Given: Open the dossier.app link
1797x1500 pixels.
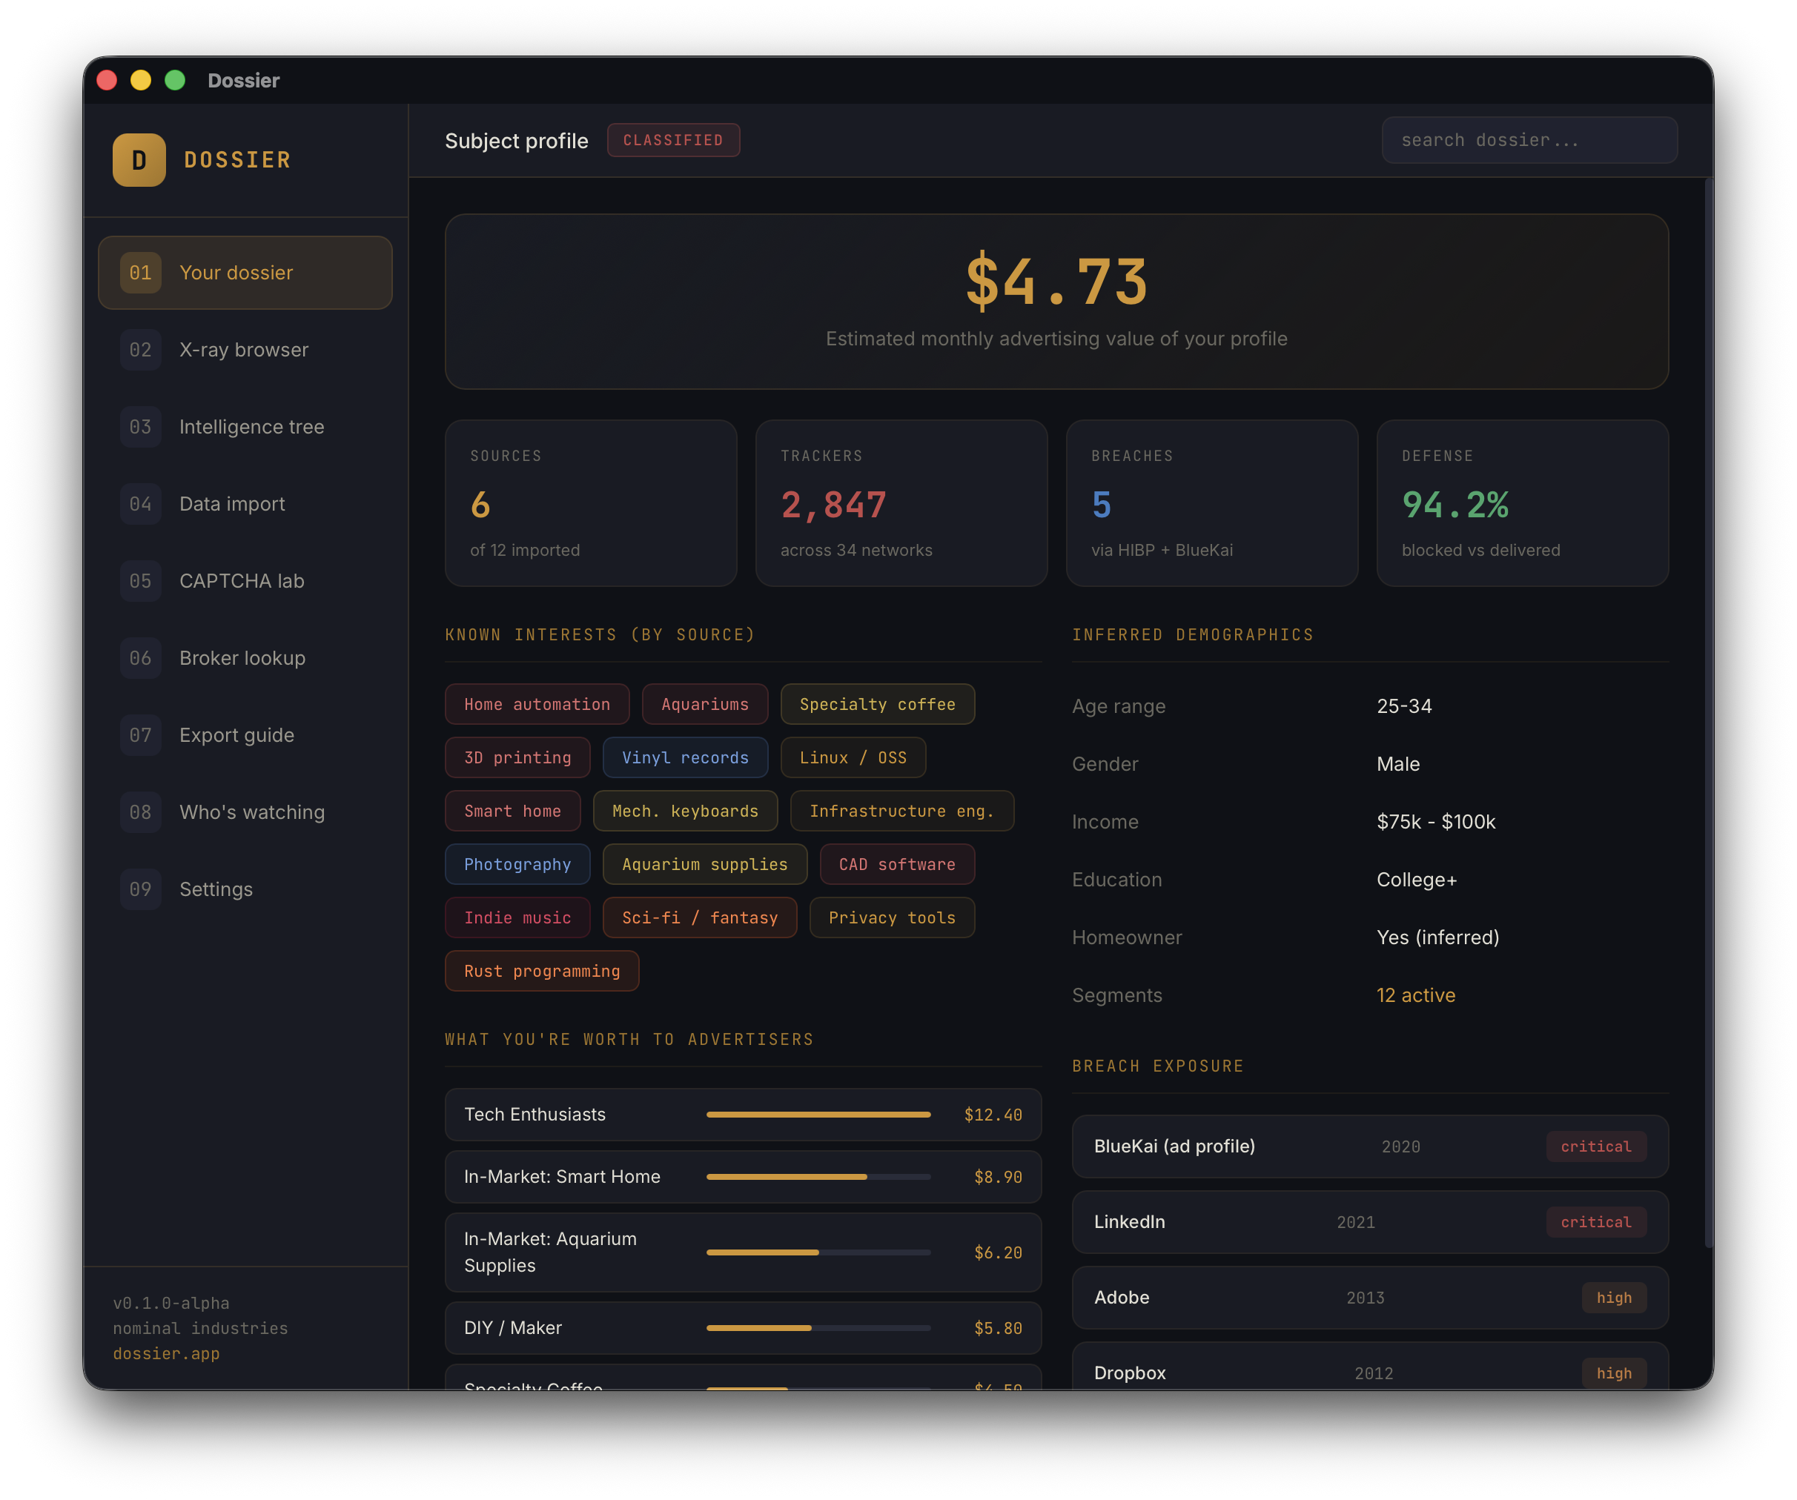Looking at the screenshot, I should [166, 1354].
